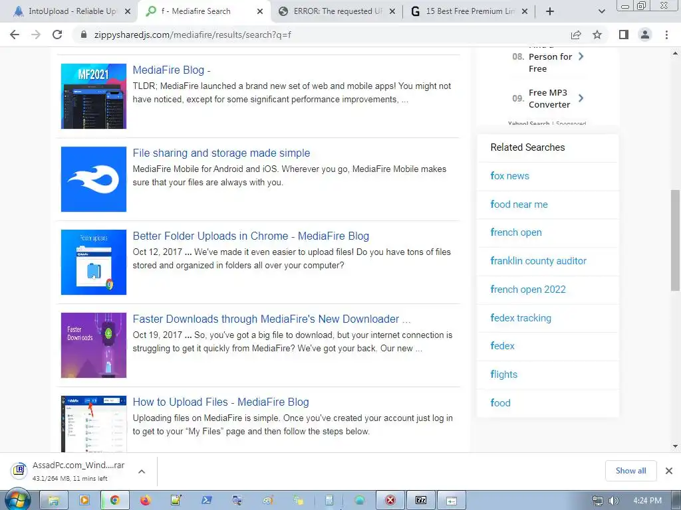
Task: Click the chevron beside Free MP3 Converter
Action: coord(581,98)
